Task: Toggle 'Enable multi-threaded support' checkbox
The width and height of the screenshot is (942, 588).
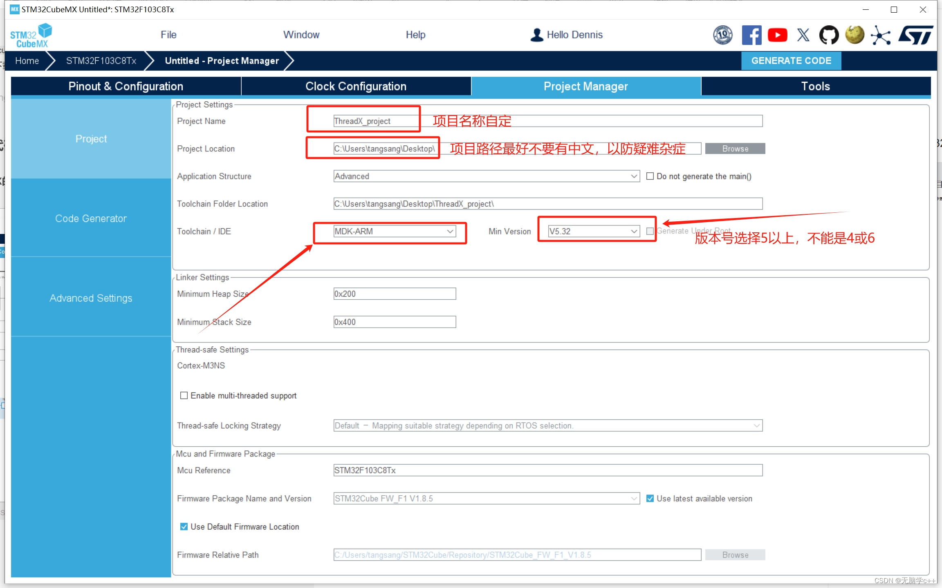Action: pos(184,396)
